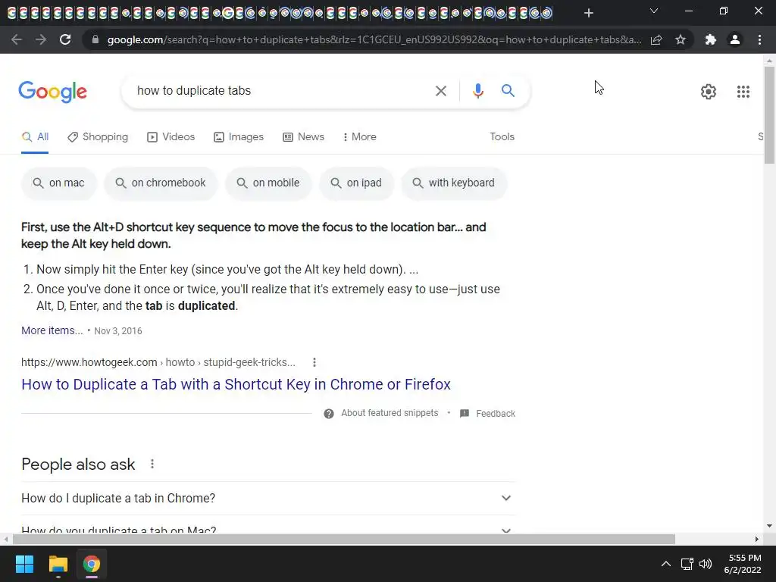Click the site lock icon in address bar
The image size is (776, 582).
point(95,39)
